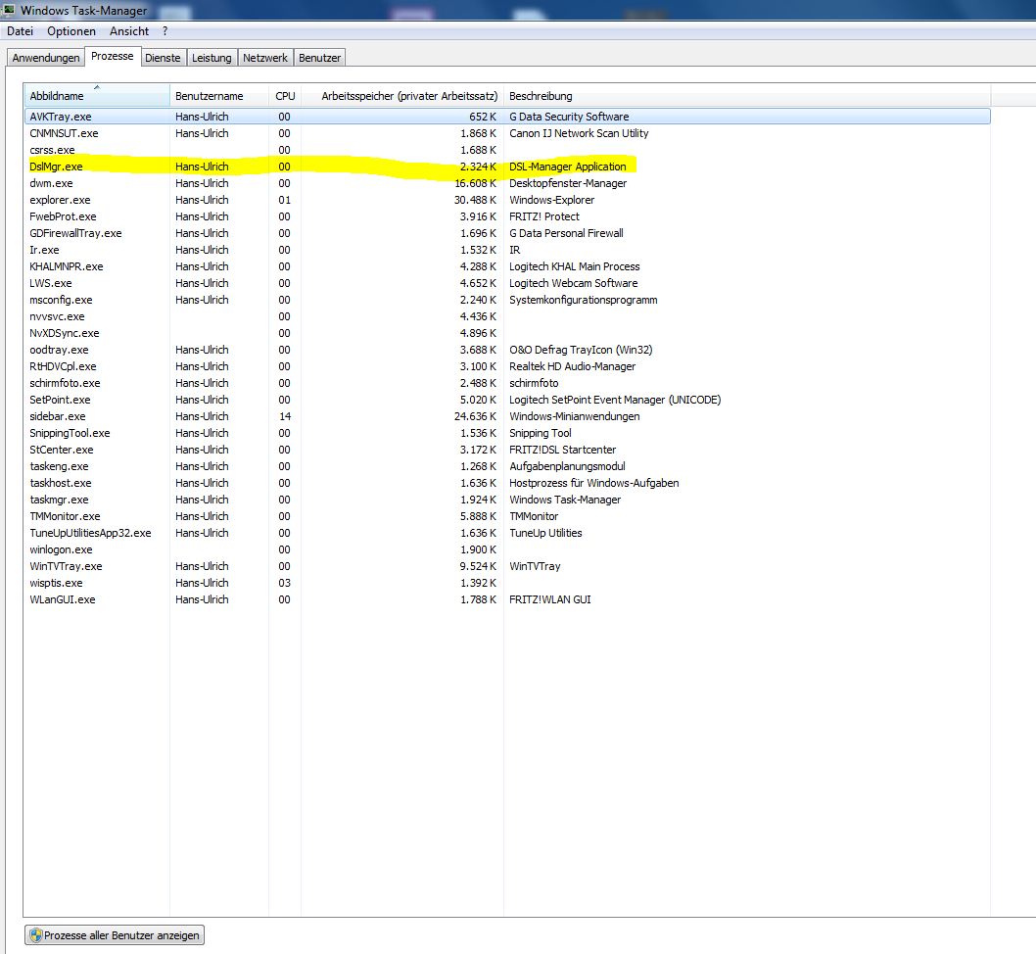Click the Systemkonfigurationsprogramm description
Image resolution: width=1036 pixels, height=954 pixels.
tap(584, 300)
